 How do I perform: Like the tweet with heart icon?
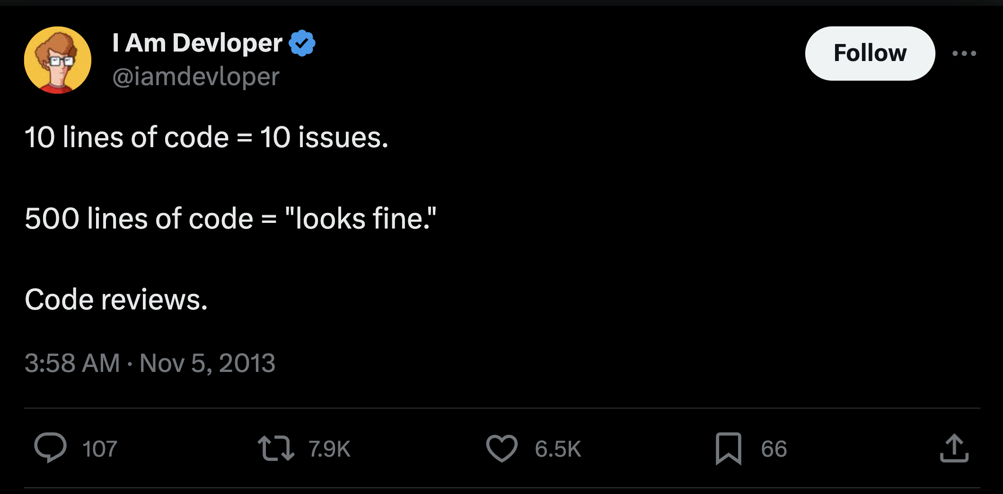(x=501, y=448)
